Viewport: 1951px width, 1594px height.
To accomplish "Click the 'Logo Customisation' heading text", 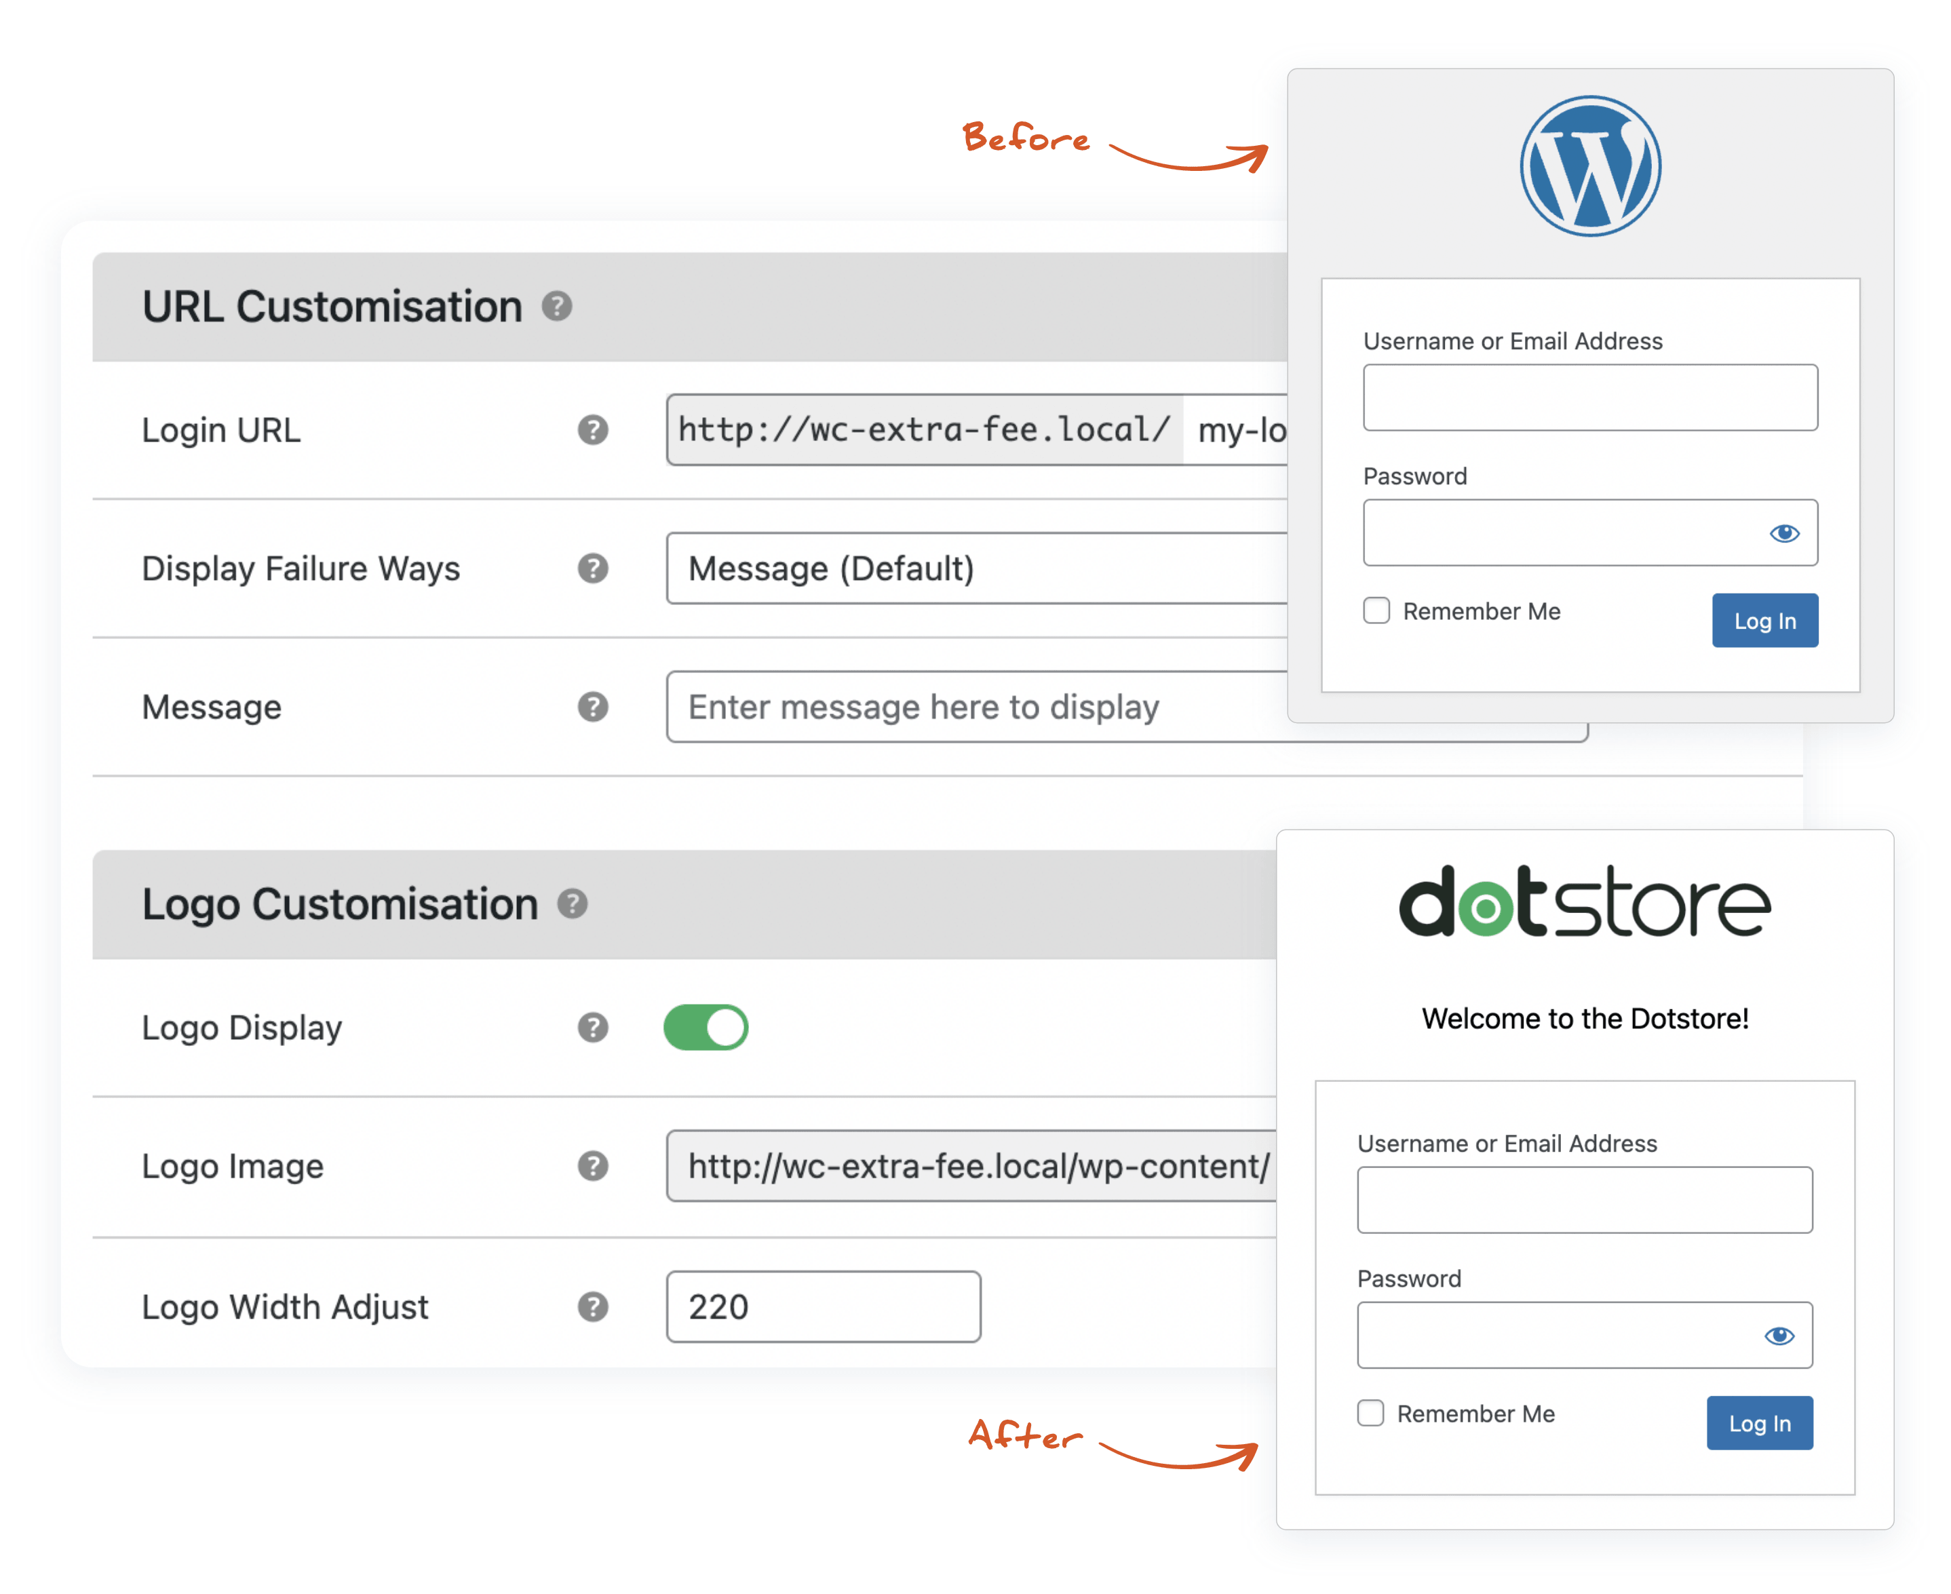I will [x=340, y=903].
